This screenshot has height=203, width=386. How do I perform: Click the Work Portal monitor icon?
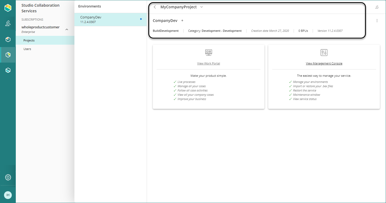(209, 52)
